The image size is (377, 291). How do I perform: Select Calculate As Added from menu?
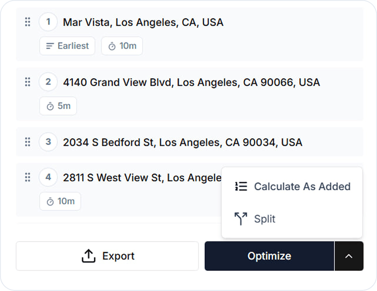[292, 186]
